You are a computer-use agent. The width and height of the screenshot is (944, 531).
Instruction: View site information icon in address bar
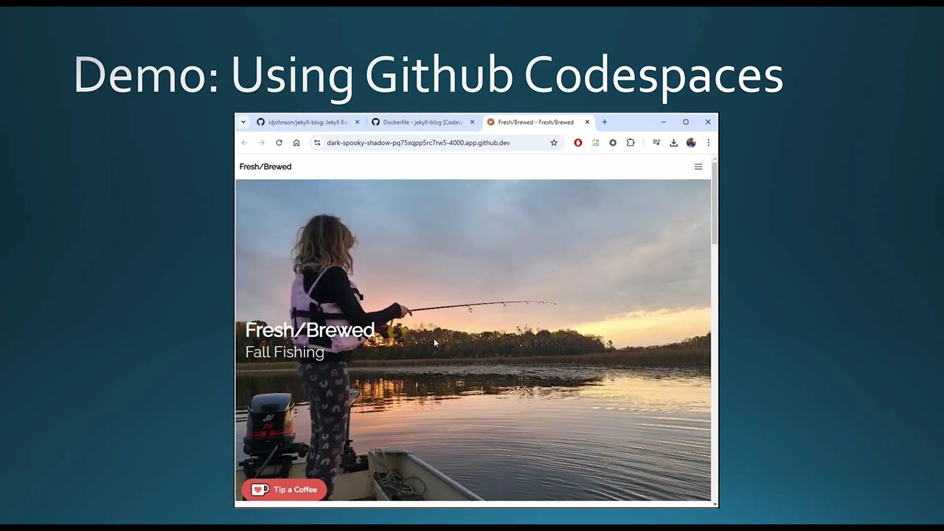coord(317,142)
